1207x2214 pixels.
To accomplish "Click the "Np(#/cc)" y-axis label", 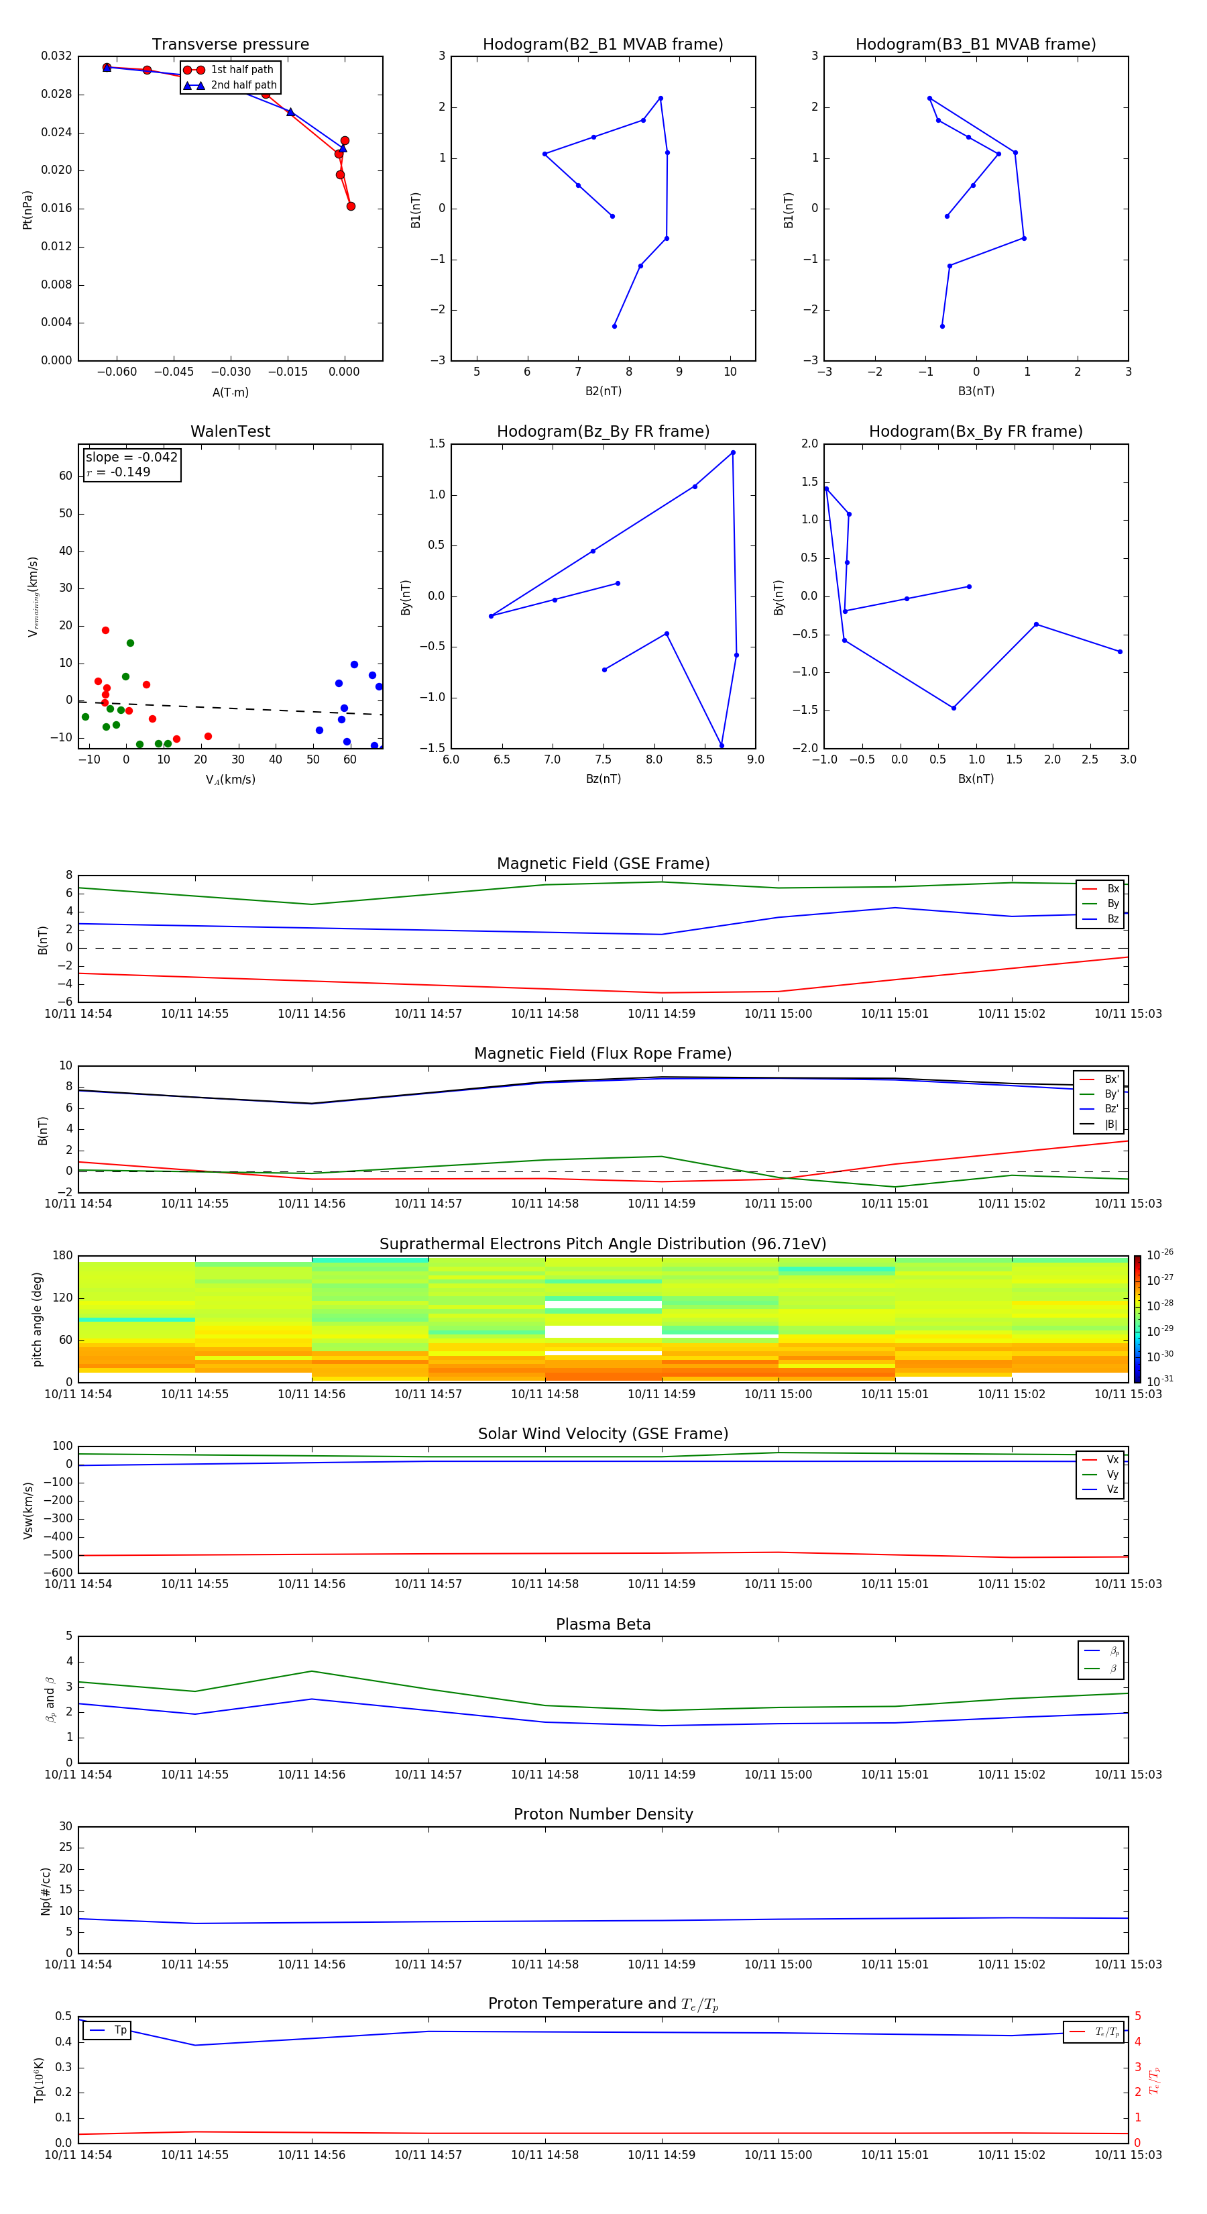I will (46, 1891).
